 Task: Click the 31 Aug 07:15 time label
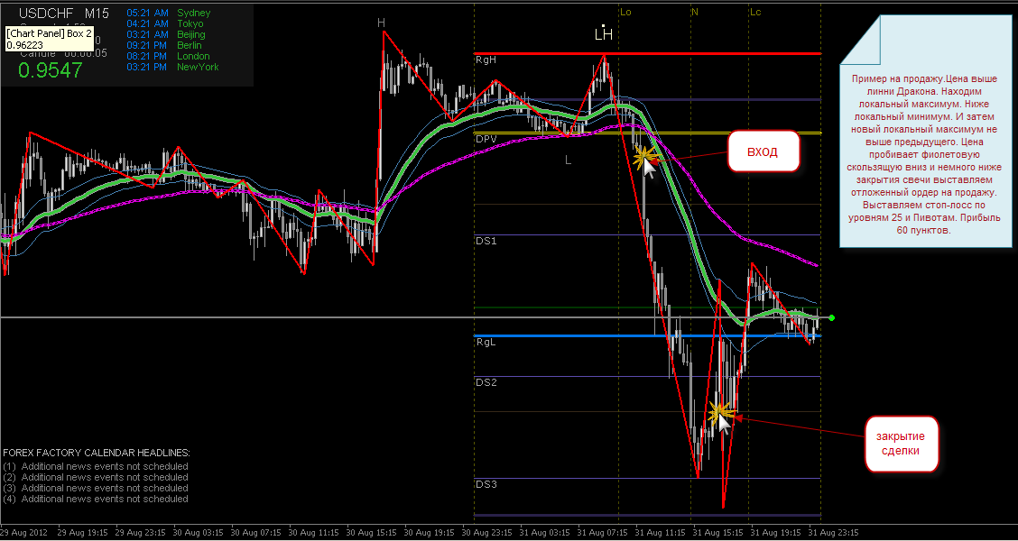pos(603,533)
